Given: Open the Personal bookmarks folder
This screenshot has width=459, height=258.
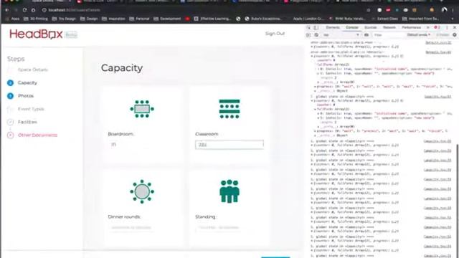Looking at the screenshot, I should click(x=140, y=19).
